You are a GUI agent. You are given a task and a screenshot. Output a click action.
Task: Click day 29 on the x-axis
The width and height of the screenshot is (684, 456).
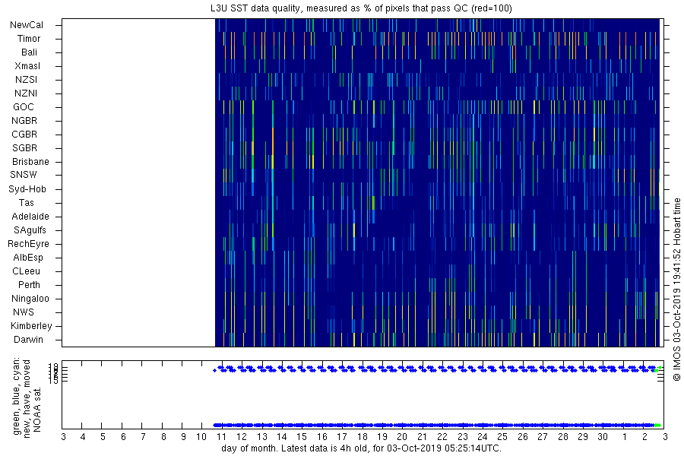coord(582,437)
